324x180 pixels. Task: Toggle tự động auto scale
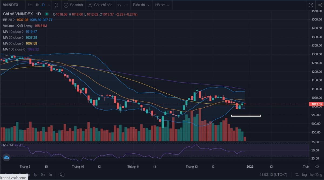pyautogui.click(x=316, y=175)
